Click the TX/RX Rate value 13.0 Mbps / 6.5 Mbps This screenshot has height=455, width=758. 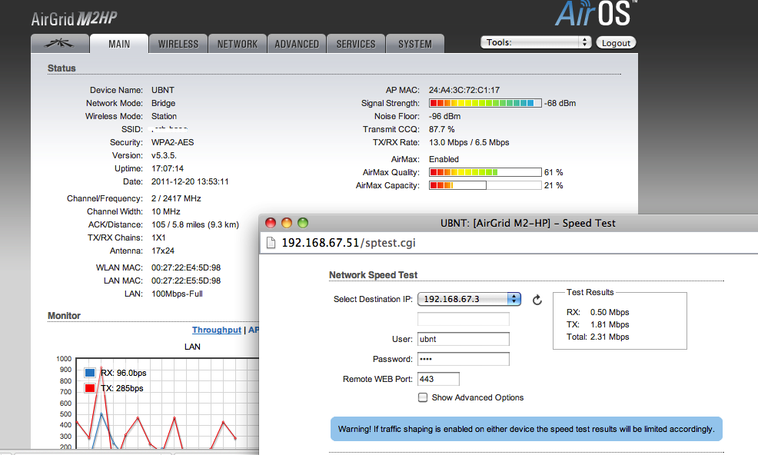[x=469, y=142]
